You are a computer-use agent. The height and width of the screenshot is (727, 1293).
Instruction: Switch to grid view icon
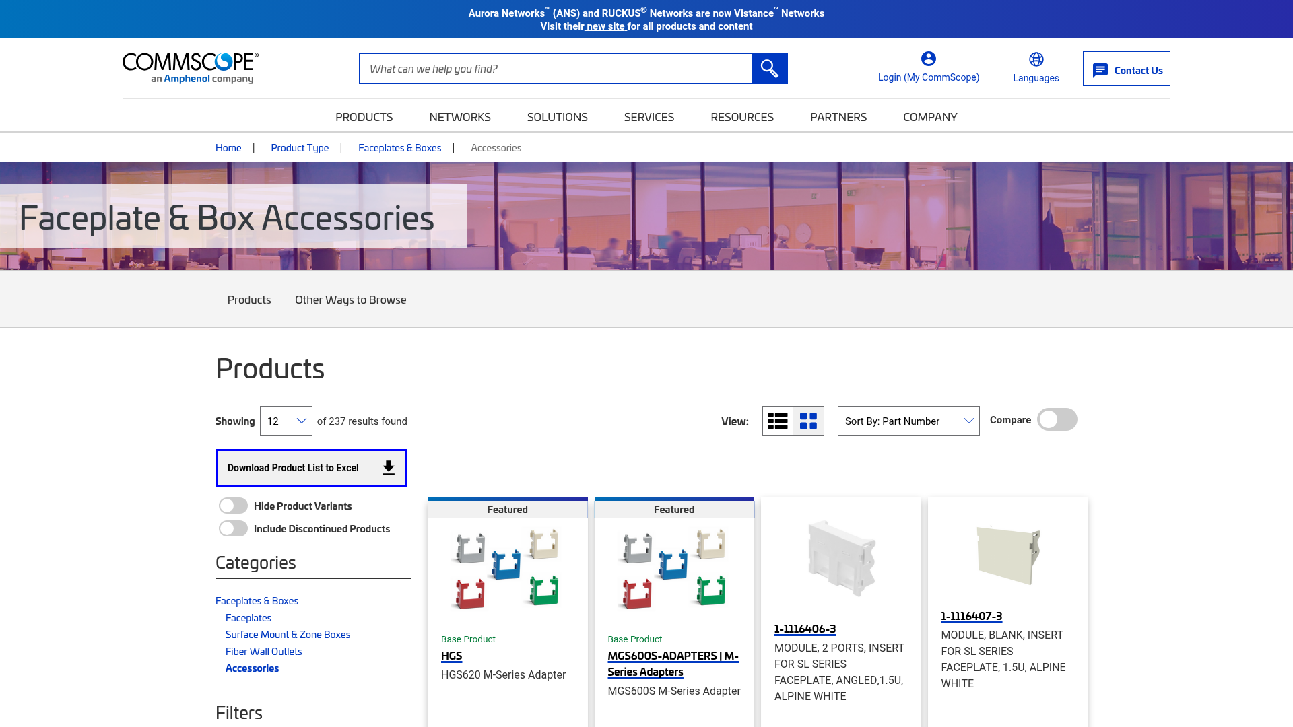pyautogui.click(x=808, y=421)
